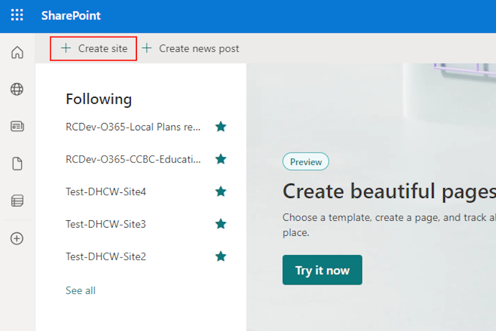
Task: Expand See all followed sites
Action: pyautogui.click(x=81, y=291)
